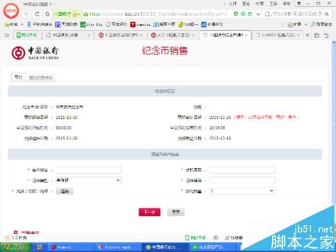Reload the page with refresh icon
The height and width of the screenshot is (252, 336).
pos(37,14)
